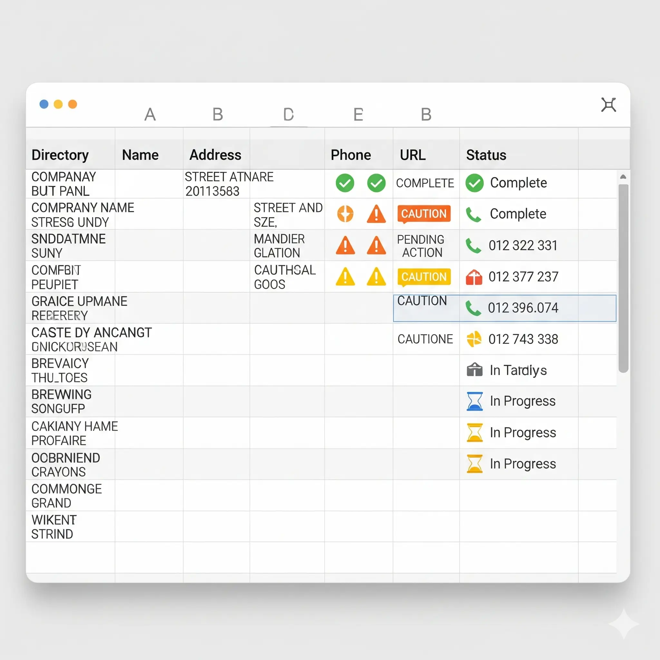Click the CAUTIONE cell
Viewport: 660px width, 660px height.
pos(426,339)
